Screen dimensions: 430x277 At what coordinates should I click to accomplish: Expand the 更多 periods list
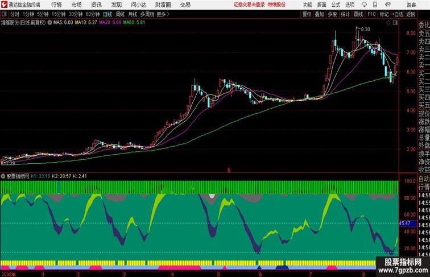(x=163, y=14)
